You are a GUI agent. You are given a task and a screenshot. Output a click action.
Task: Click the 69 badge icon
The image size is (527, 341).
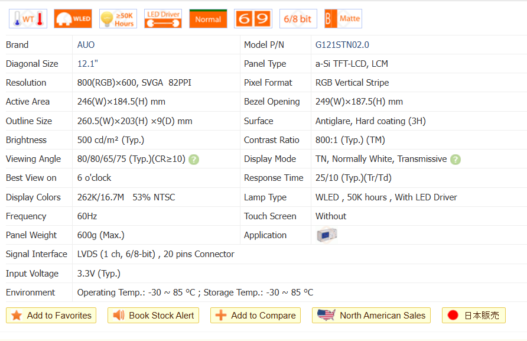point(253,19)
